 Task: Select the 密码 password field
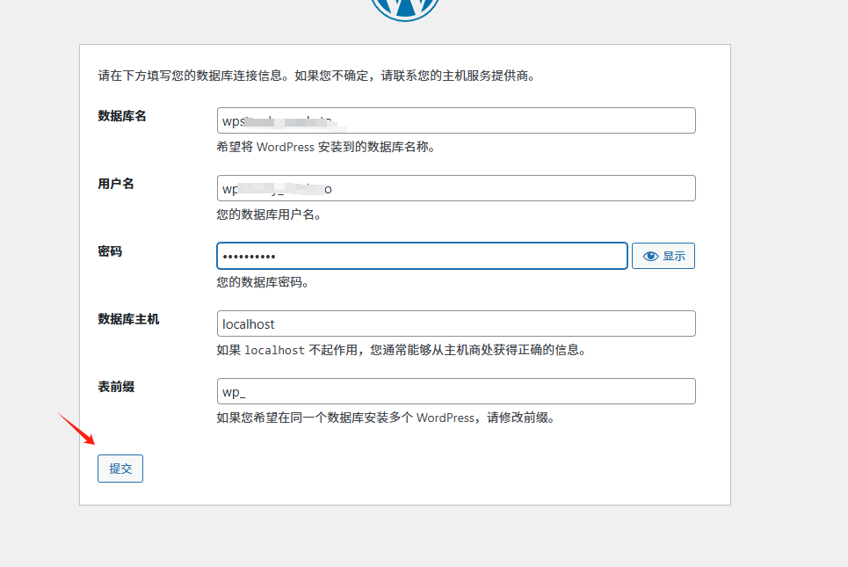[422, 256]
